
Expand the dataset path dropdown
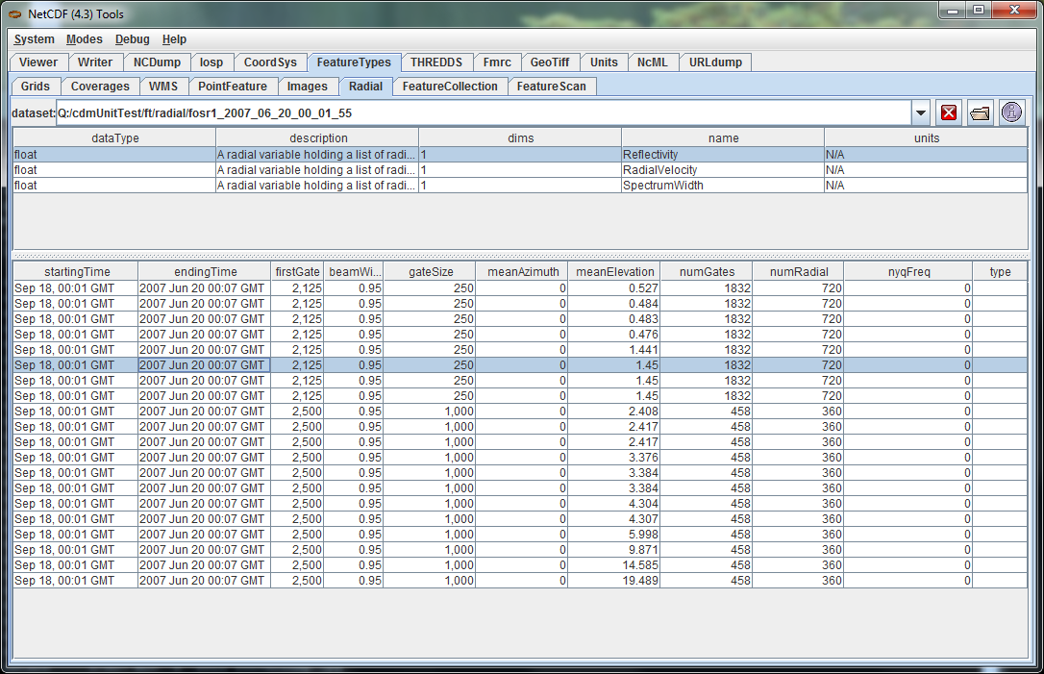[921, 112]
